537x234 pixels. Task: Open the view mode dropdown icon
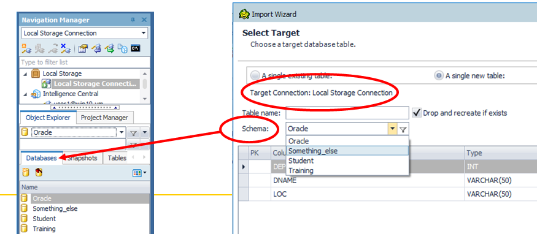pyautogui.click(x=139, y=173)
